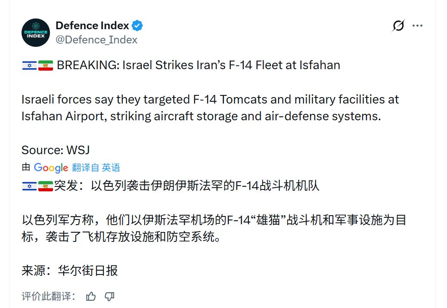Image resolution: width=447 pixels, height=308 pixels.
Task: Click the "Source: WSJ" line
Action: coord(56,150)
